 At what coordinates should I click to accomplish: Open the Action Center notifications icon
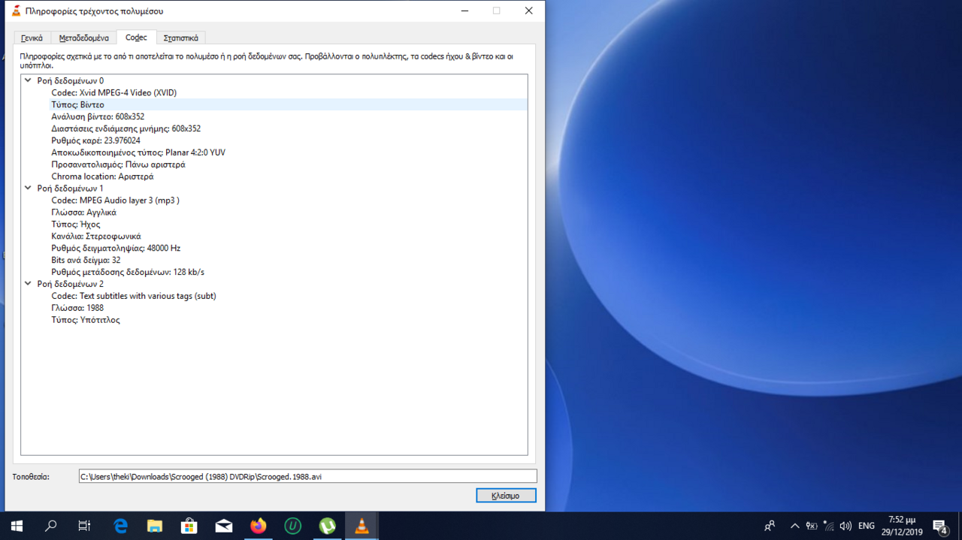tap(940, 526)
